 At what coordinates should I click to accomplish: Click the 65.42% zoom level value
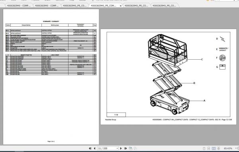[x=228, y=148]
